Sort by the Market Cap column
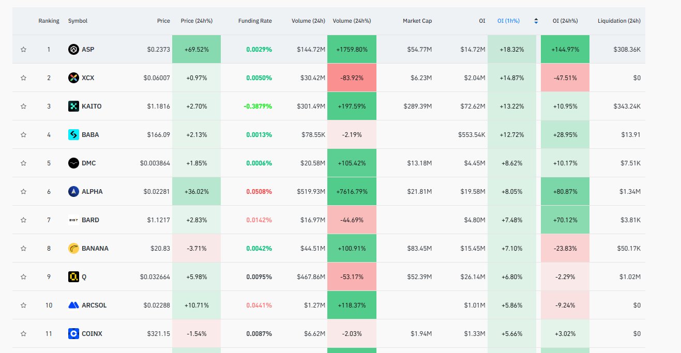The width and height of the screenshot is (681, 353). point(417,21)
